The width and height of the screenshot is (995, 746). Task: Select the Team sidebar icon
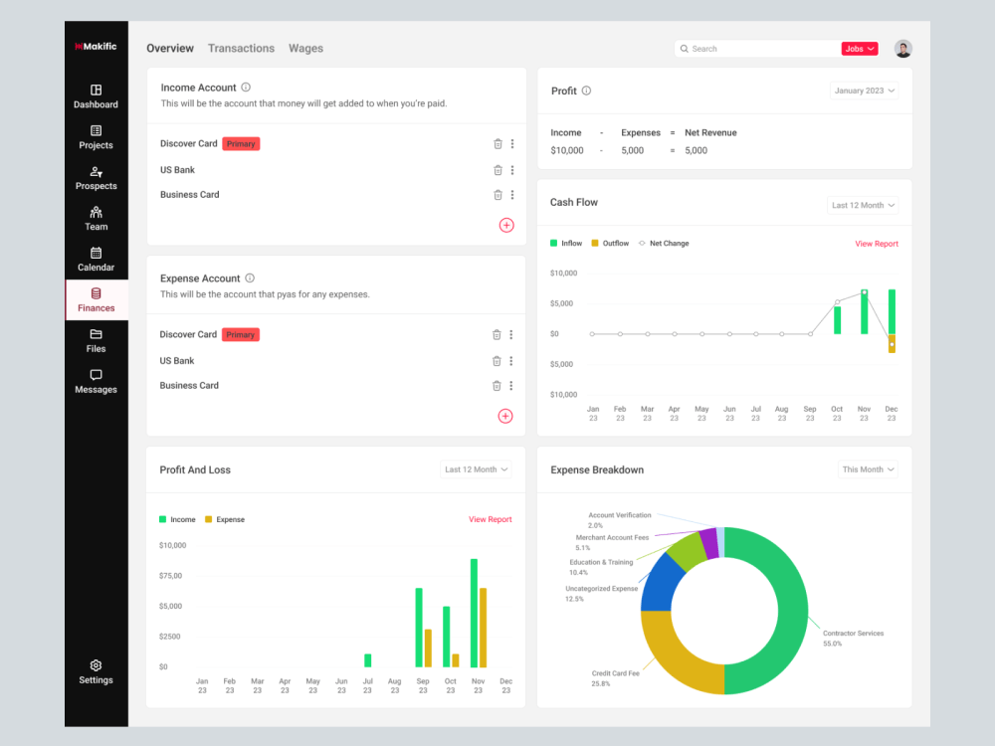coord(96,212)
